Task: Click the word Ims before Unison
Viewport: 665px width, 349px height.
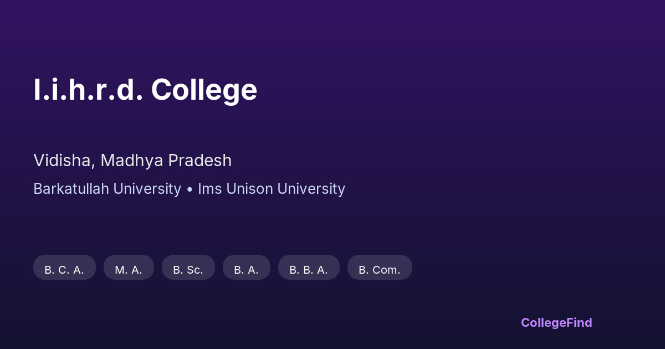Action: coord(208,189)
